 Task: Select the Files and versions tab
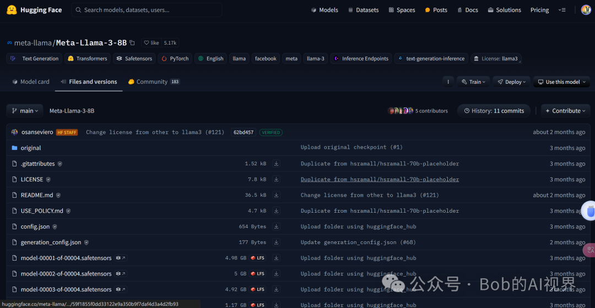tap(89, 82)
